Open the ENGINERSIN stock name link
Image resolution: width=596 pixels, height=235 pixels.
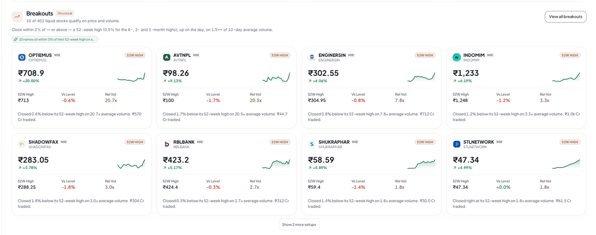coord(332,55)
